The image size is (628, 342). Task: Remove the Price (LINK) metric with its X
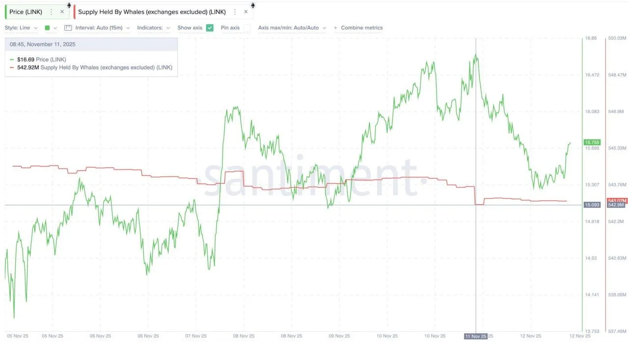pos(62,12)
